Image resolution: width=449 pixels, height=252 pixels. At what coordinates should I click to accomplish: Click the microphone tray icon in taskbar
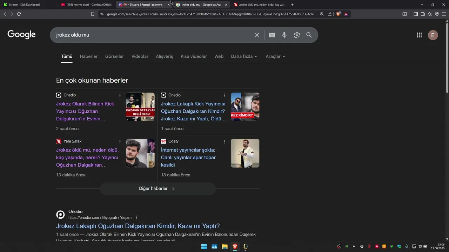(x=407, y=246)
